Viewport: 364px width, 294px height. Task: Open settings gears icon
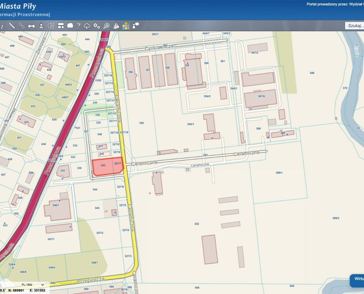[x=96, y=26]
